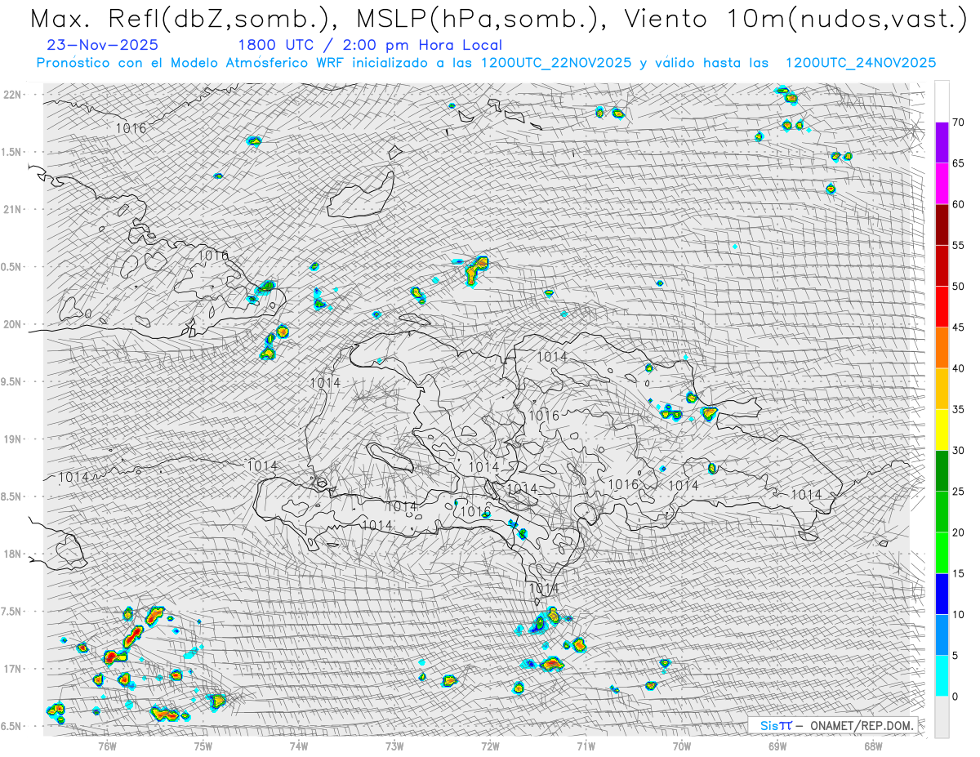The image size is (980, 757).
Task: Click the '68W' longitude axis label
Action: click(872, 745)
